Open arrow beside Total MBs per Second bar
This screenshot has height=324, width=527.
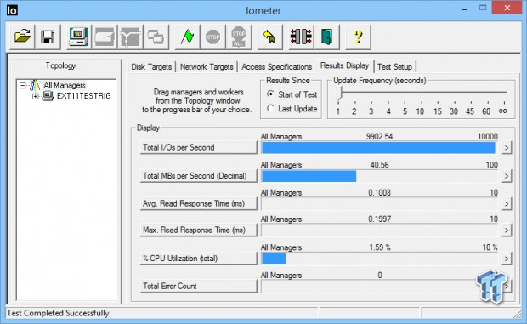point(507,176)
